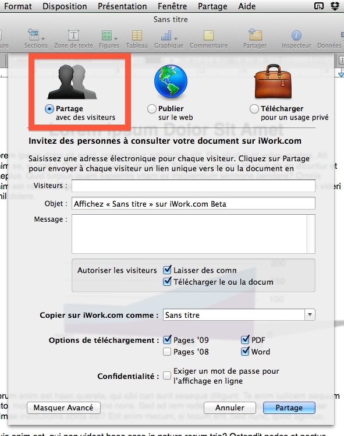The width and height of the screenshot is (344, 436).
Task: Click 'Invitez des personnes à consulter' heading
Action: (165, 141)
